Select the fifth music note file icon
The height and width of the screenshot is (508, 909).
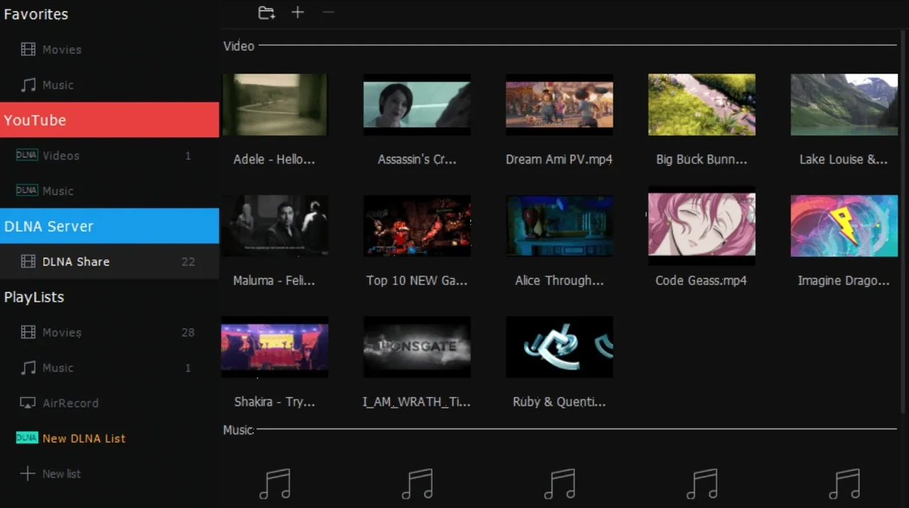point(844,484)
